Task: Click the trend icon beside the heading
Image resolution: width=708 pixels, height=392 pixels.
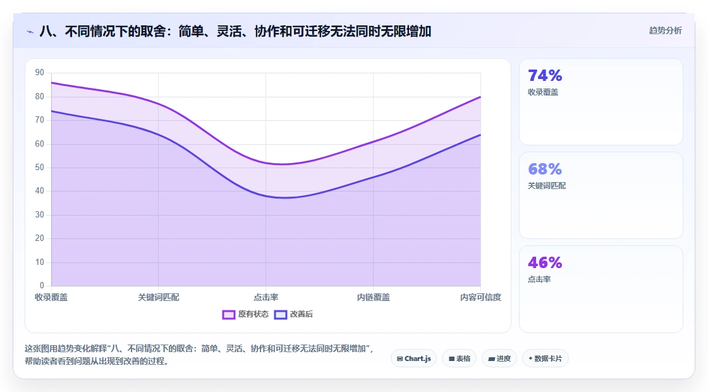Action: 30,32
